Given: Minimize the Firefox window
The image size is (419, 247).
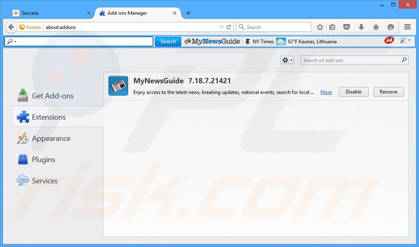Looking at the screenshot, I should point(382,5).
